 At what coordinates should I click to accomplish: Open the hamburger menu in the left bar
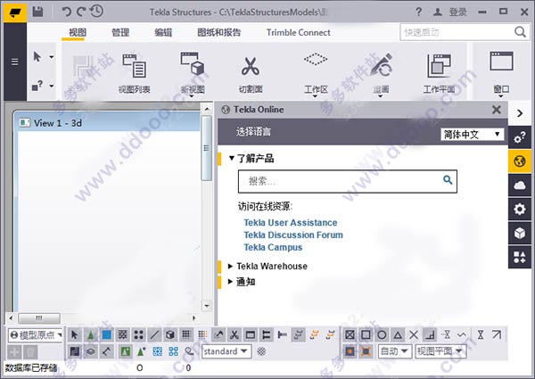(15, 62)
